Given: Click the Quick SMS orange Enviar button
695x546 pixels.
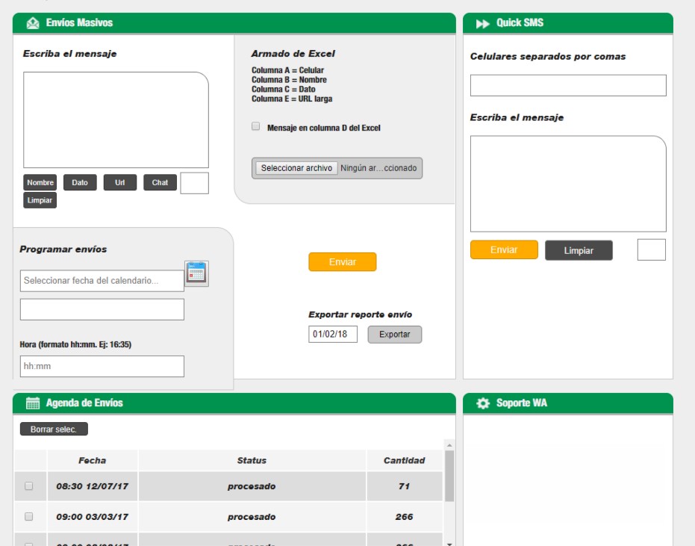Looking at the screenshot, I should [x=504, y=250].
